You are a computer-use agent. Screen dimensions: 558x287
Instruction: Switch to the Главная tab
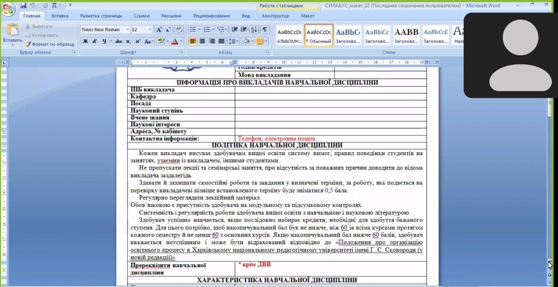pos(32,16)
